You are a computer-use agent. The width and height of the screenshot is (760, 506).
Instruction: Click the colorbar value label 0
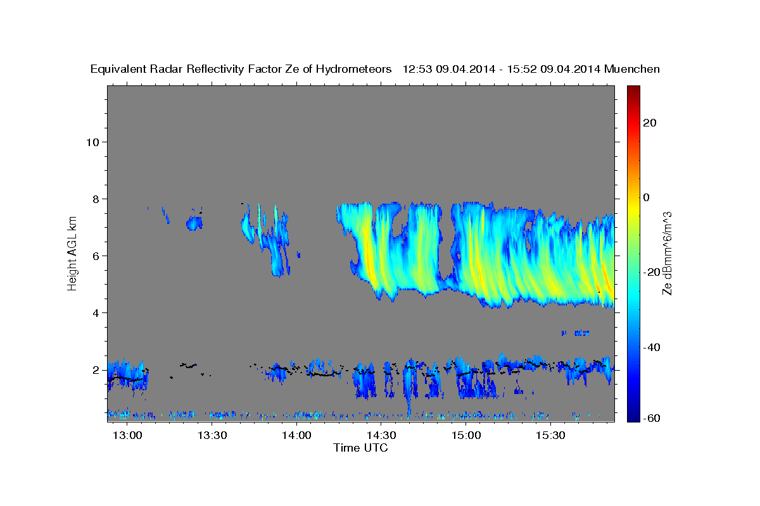pos(646,197)
